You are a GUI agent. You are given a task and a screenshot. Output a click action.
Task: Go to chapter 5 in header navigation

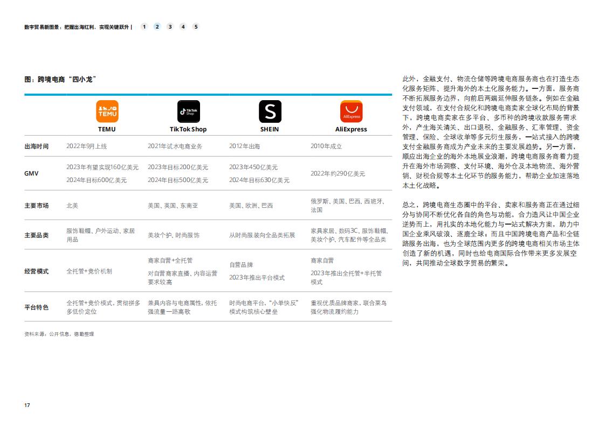[x=196, y=26]
